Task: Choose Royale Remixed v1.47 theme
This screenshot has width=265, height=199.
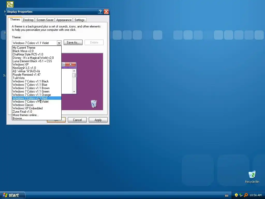Action: [x=37, y=75]
